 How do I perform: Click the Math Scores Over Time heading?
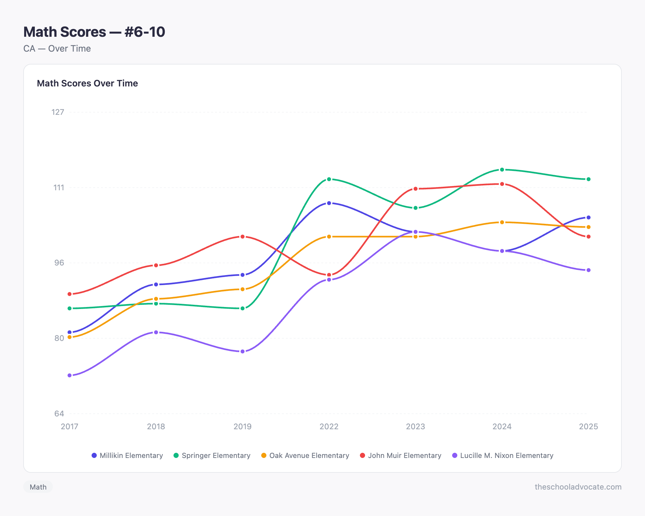point(87,83)
